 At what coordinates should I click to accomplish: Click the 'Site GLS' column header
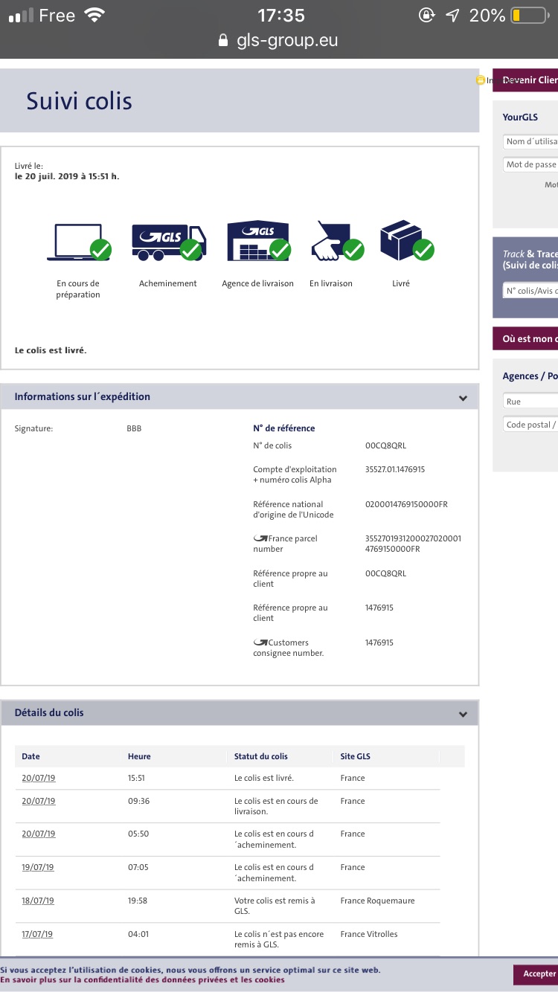(x=355, y=756)
